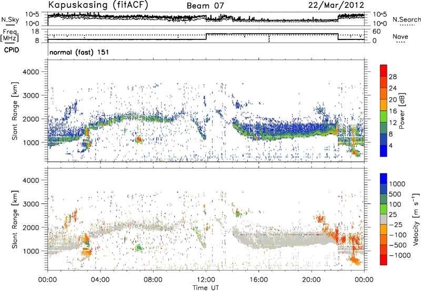
Task: Click the 'Velocity [m s-1]' colorbar title
Action: coord(416,219)
